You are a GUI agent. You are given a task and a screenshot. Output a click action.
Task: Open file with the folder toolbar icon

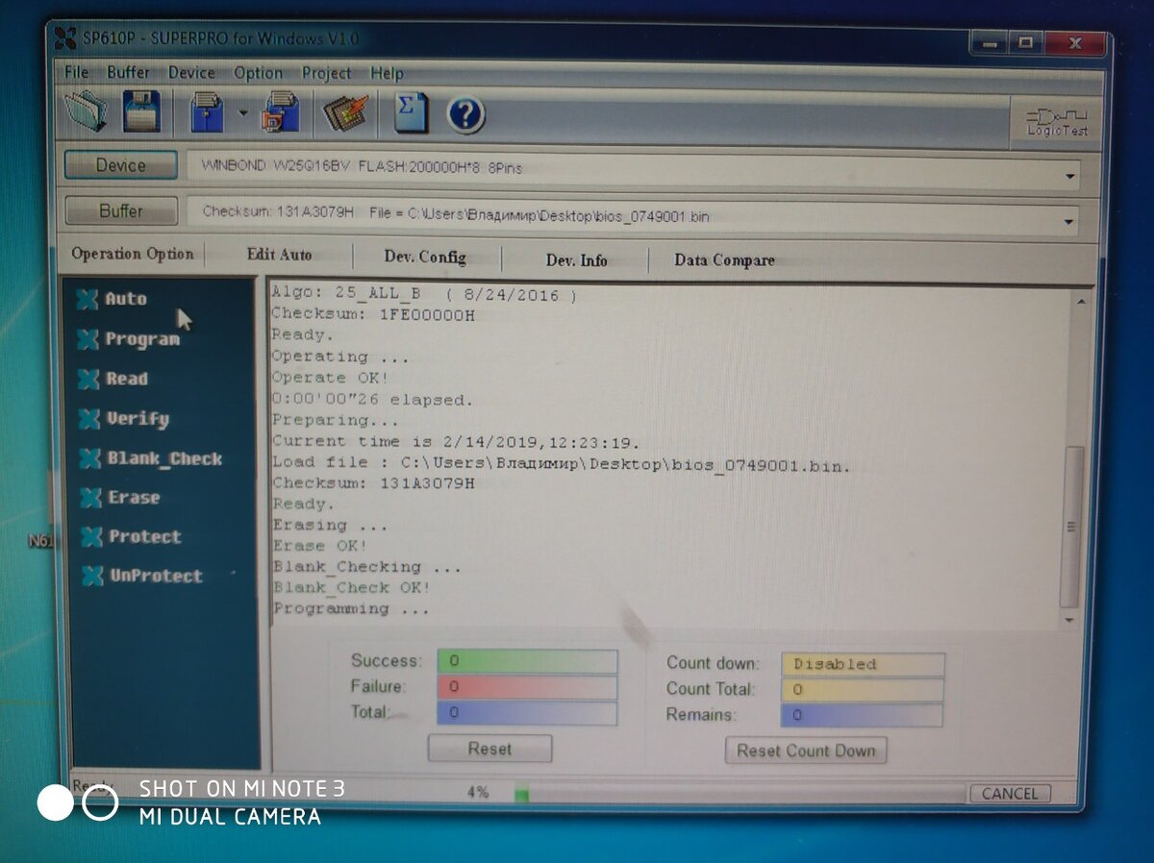click(x=86, y=111)
